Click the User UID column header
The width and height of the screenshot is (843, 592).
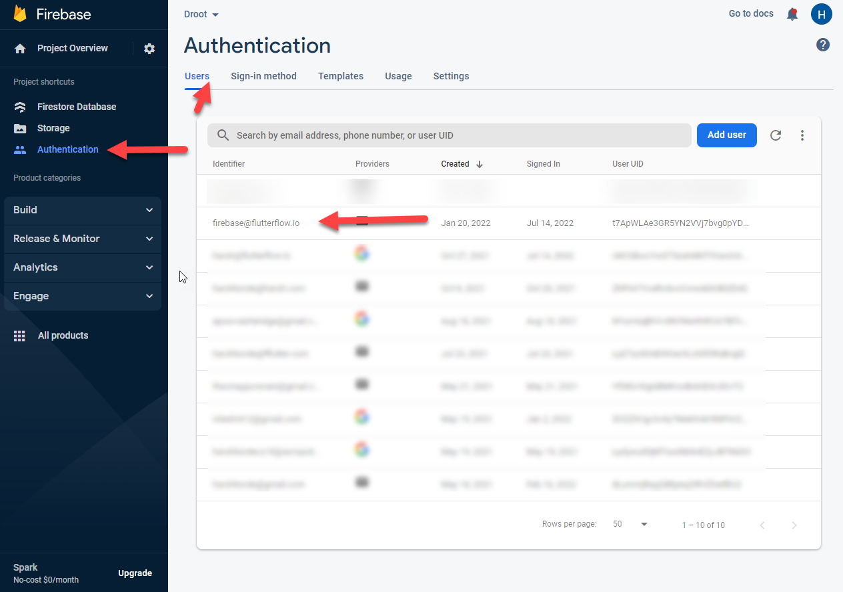coord(628,164)
